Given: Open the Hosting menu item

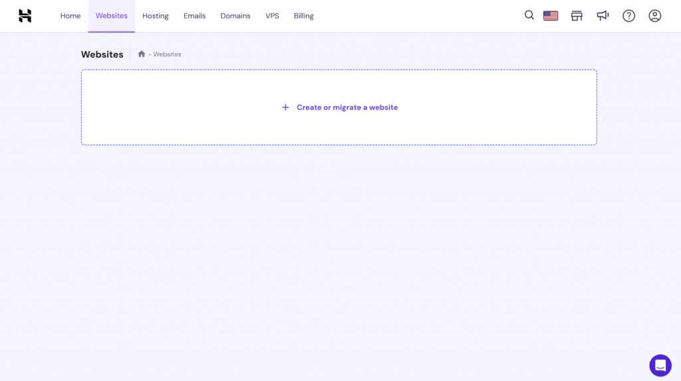Looking at the screenshot, I should click(x=156, y=16).
